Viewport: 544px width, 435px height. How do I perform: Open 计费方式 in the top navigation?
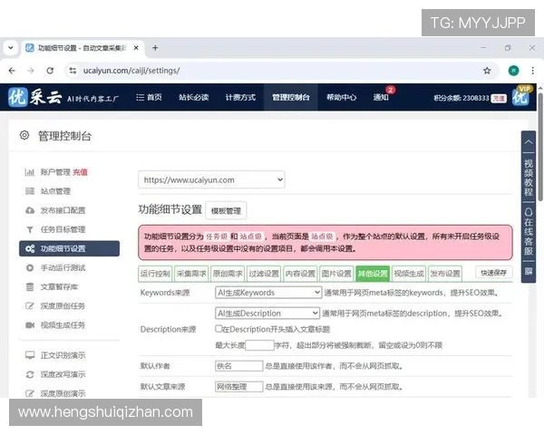(x=240, y=97)
